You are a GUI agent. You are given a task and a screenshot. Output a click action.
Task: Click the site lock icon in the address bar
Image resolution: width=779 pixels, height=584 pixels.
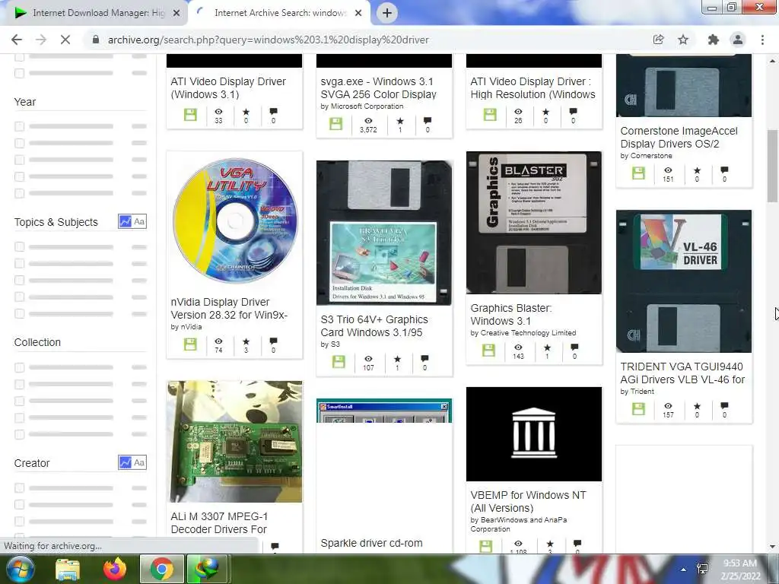coord(96,40)
